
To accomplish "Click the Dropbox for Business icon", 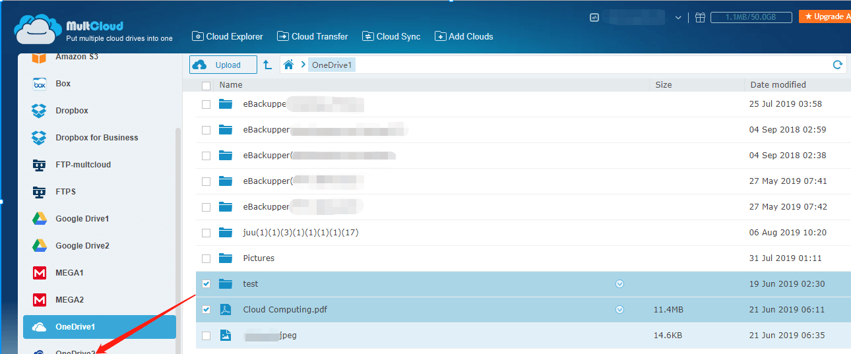I will [x=40, y=138].
